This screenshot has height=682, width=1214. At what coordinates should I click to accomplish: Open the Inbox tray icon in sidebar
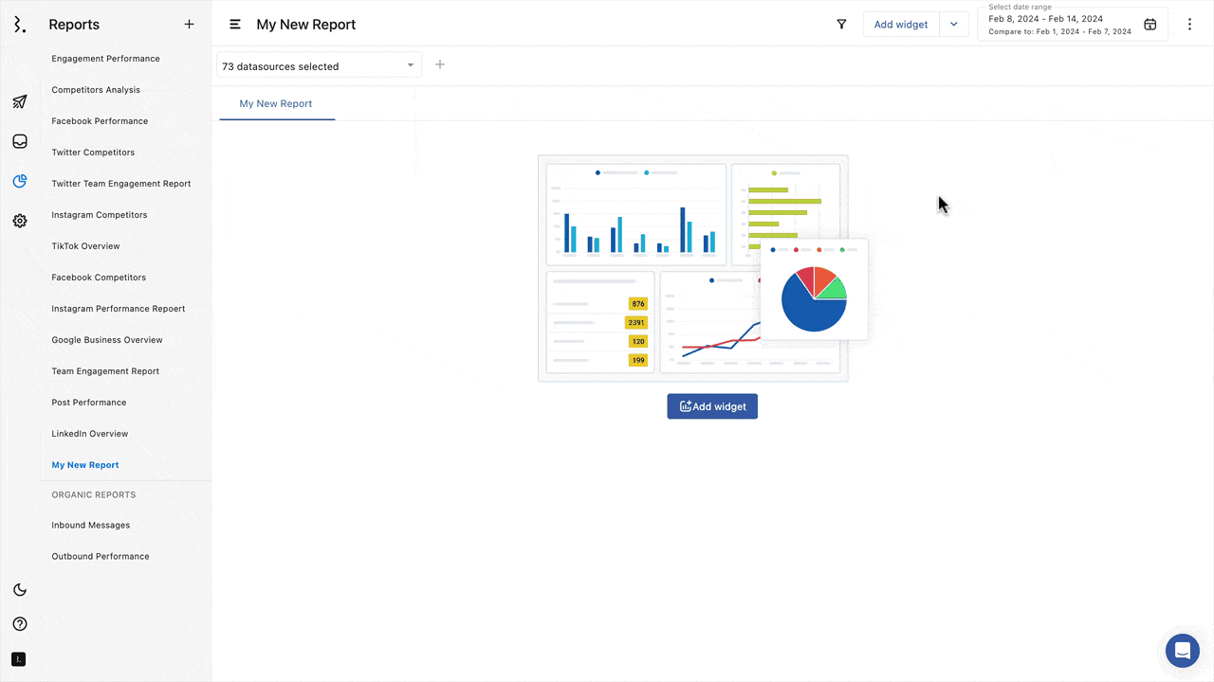coord(20,142)
